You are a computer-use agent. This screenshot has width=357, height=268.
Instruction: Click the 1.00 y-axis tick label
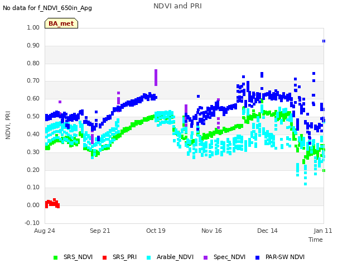click(33, 27)
